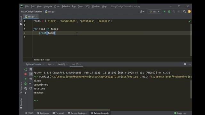Close the test.py editor tab
The width and height of the screenshot is (205, 115).
[x=36, y=17]
